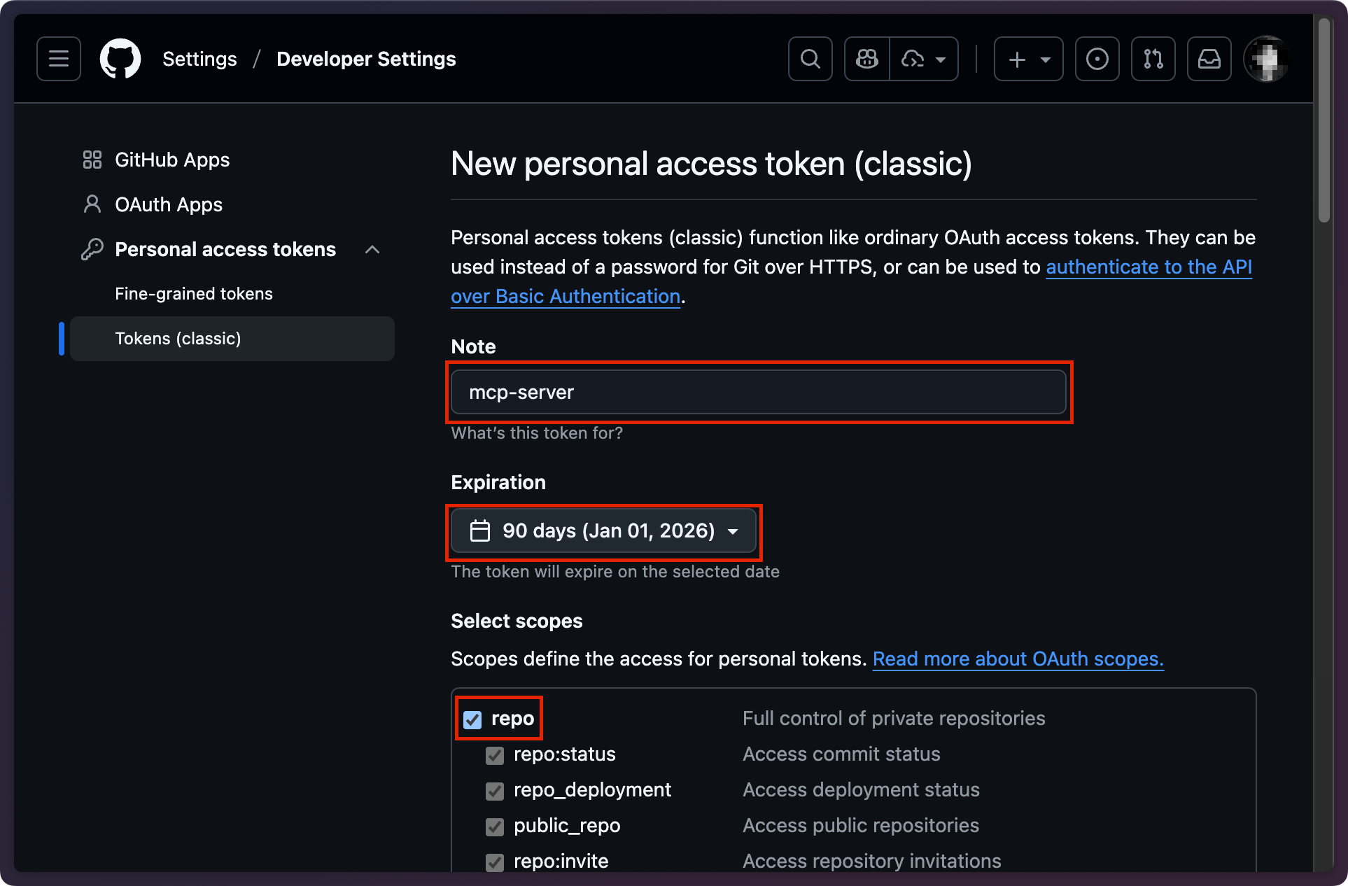Image resolution: width=1348 pixels, height=886 pixels.
Task: Uncheck the repo scope checkbox
Action: pos(472,719)
